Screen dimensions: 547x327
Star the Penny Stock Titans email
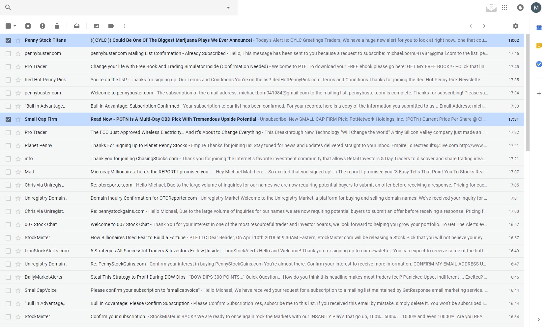click(x=18, y=40)
